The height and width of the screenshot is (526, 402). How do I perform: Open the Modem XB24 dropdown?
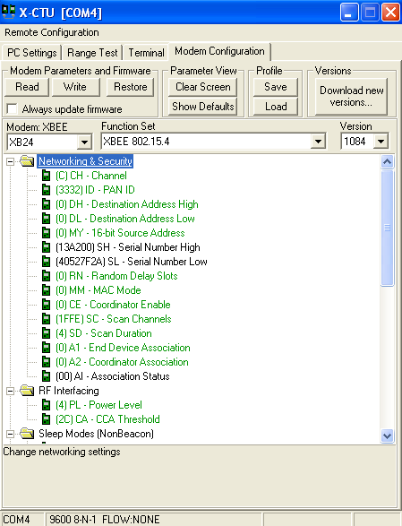(x=84, y=142)
